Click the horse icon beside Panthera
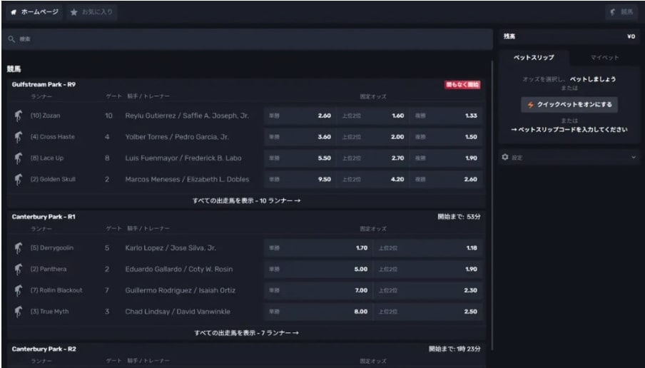Image resolution: width=645 pixels, height=368 pixels. [18, 270]
